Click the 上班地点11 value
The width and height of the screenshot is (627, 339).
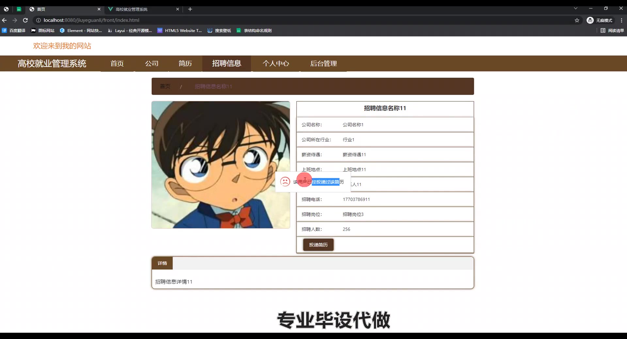pos(354,169)
